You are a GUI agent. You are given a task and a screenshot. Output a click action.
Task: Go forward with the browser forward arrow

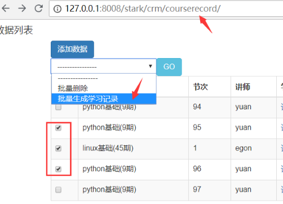[22, 8]
